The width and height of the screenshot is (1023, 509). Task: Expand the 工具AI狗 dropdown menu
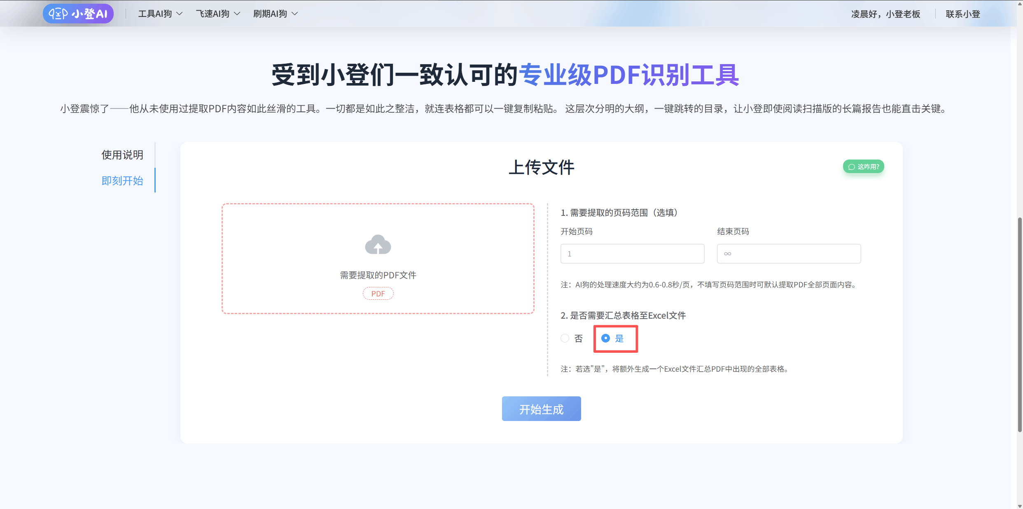155,14
